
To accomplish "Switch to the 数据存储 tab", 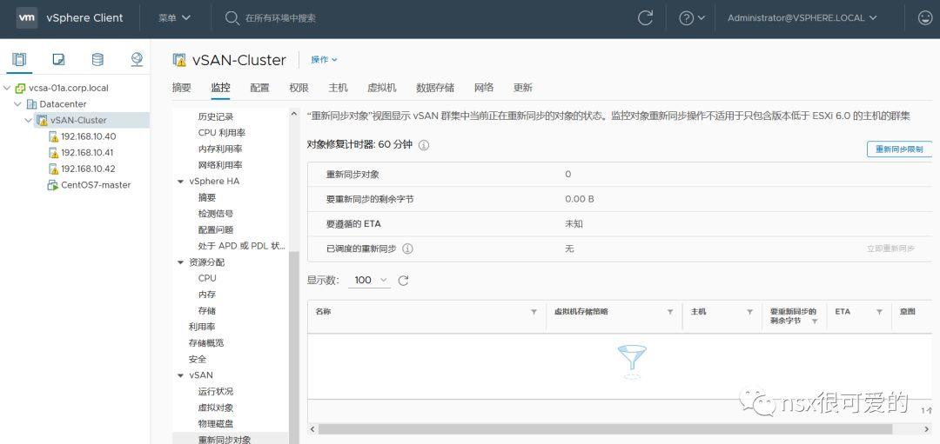I will pos(435,88).
